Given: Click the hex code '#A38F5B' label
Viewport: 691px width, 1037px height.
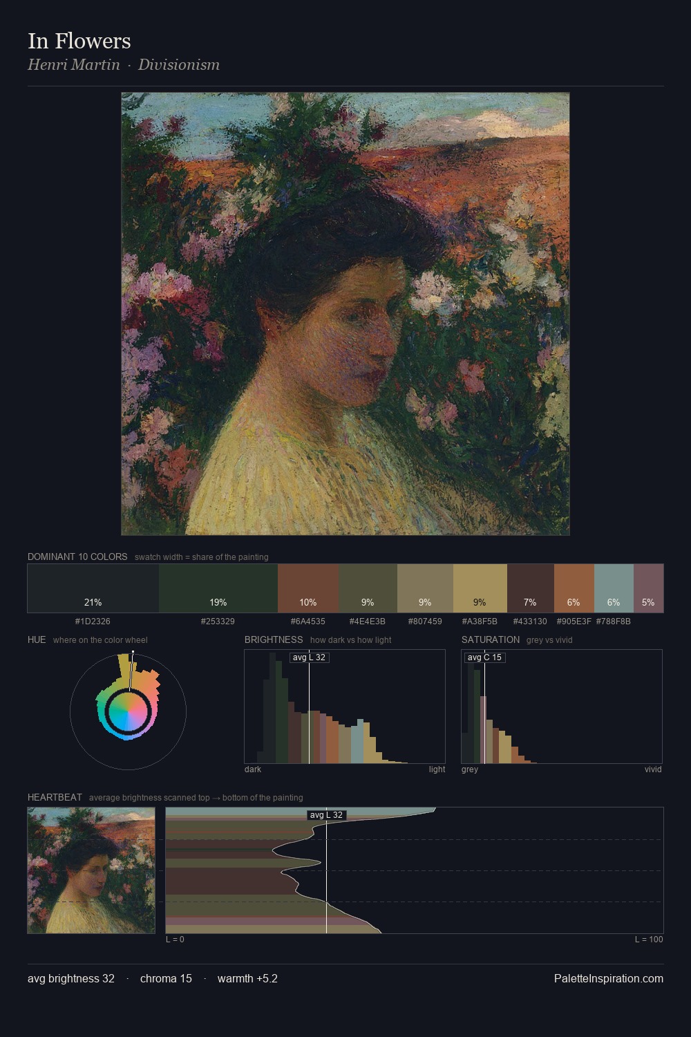Looking at the screenshot, I should coord(480,622).
